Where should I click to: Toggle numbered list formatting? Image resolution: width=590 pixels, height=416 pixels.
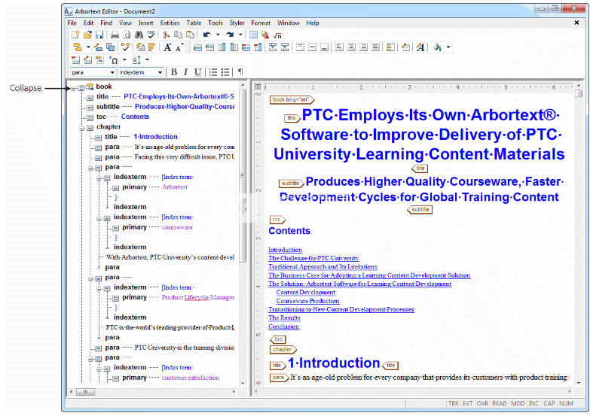coord(213,72)
